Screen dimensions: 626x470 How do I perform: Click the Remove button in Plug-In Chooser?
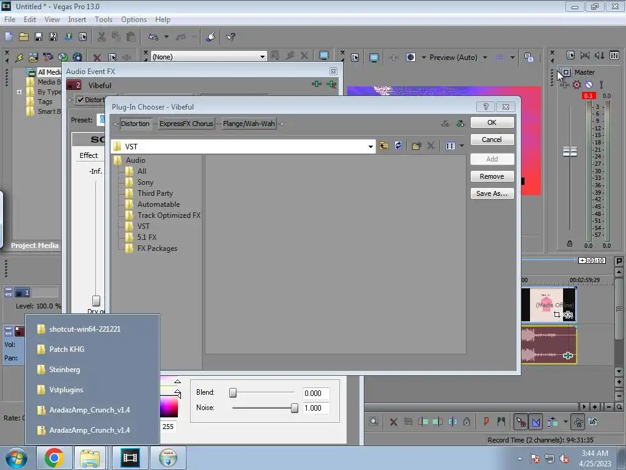pos(492,176)
